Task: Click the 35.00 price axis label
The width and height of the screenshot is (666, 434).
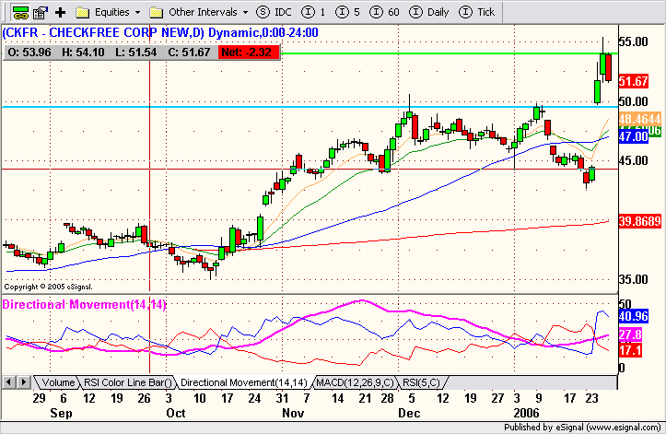Action: 633,280
